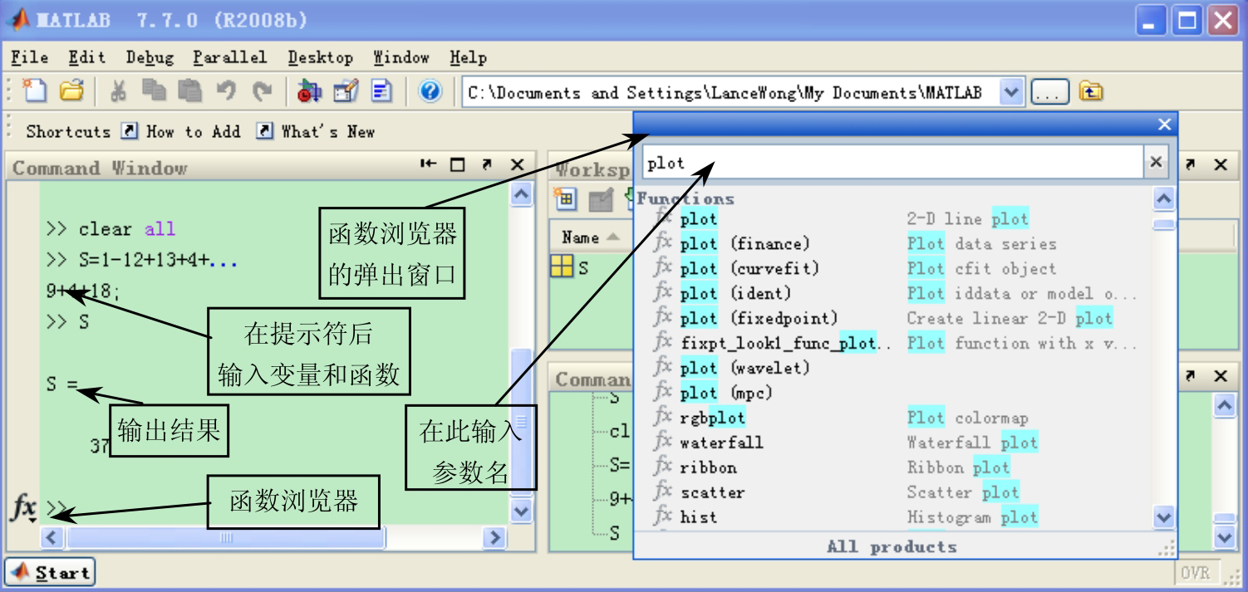Image resolution: width=1248 pixels, height=592 pixels.
Task: Click the Copy toolbar icon
Action: click(x=154, y=91)
